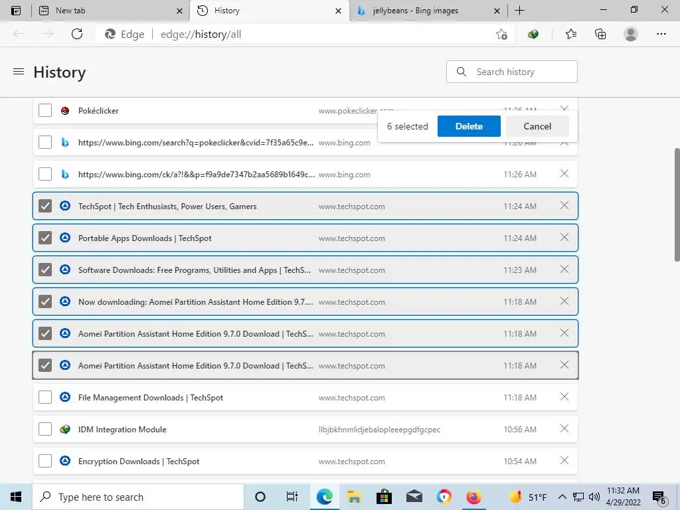
Task: Add this page to favorites star
Action: (501, 35)
